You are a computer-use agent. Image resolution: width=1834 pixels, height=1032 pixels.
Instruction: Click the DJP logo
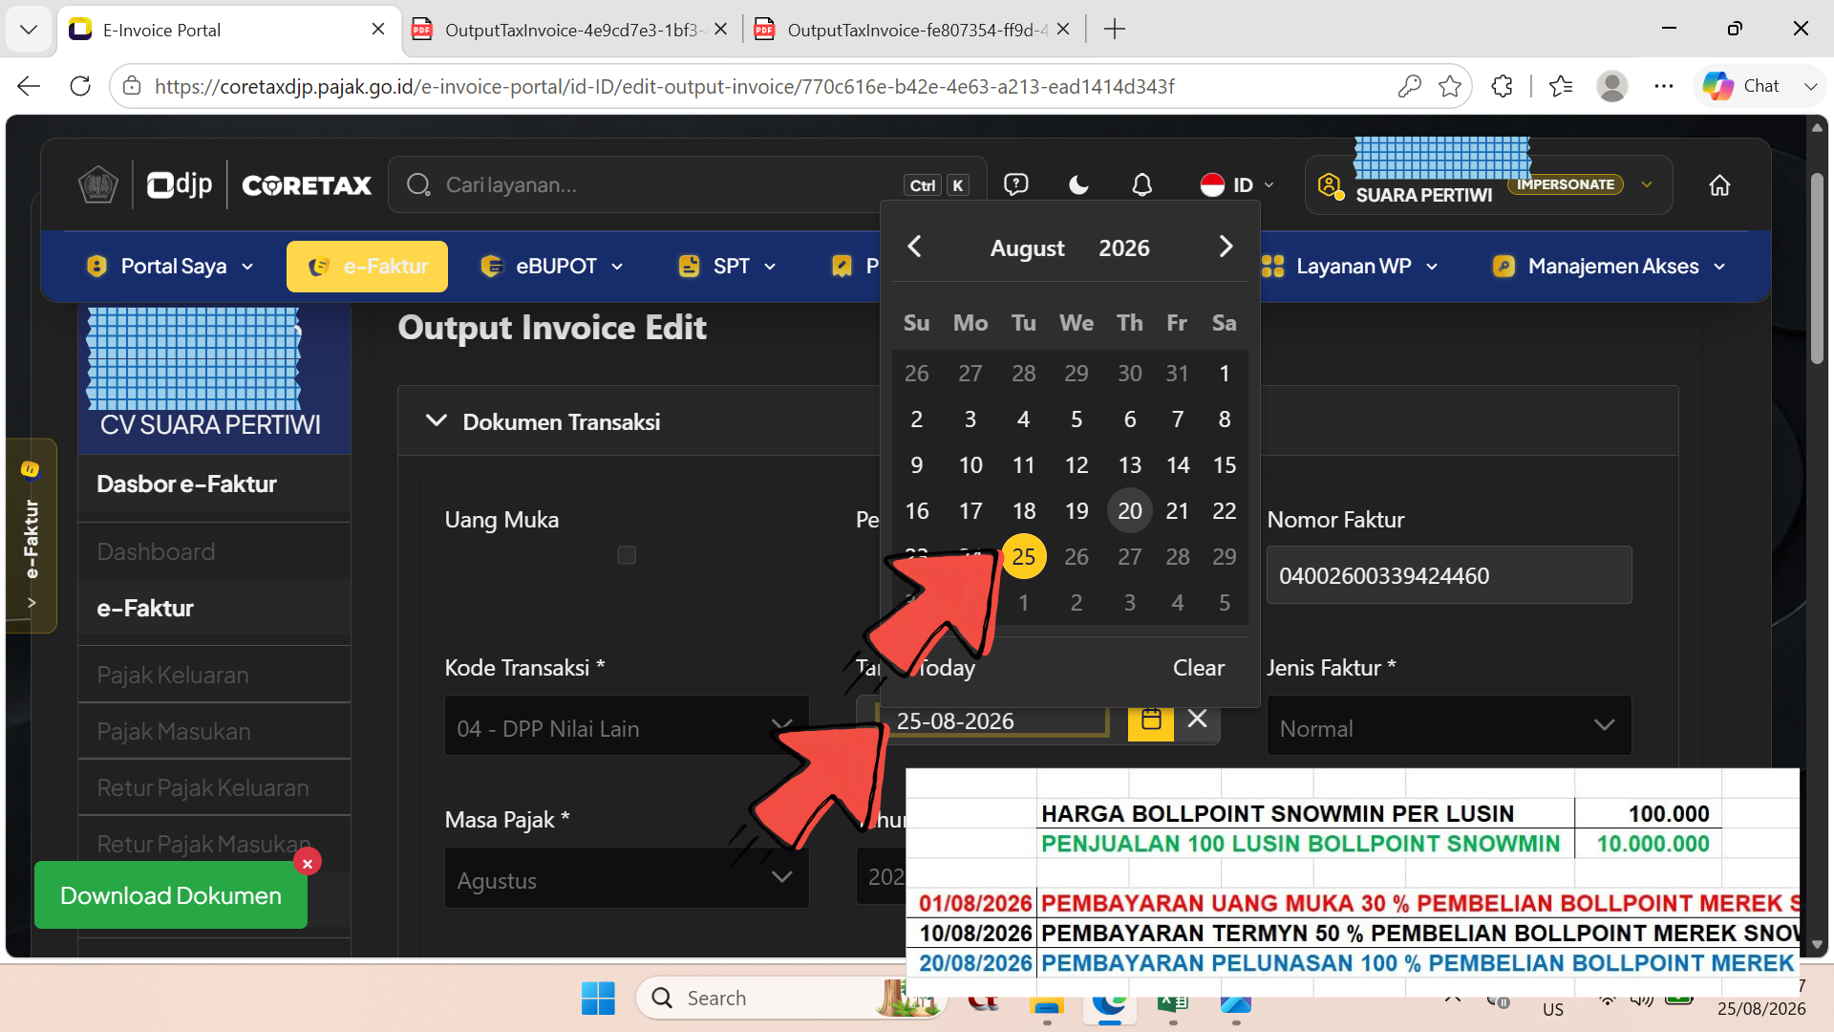pos(180,184)
